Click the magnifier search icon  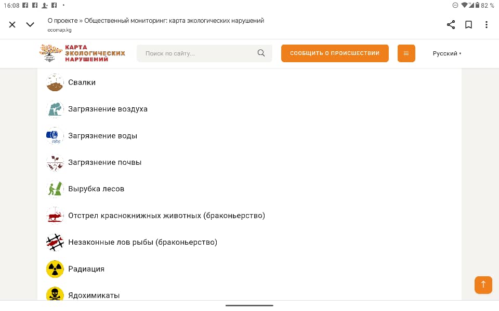(261, 53)
